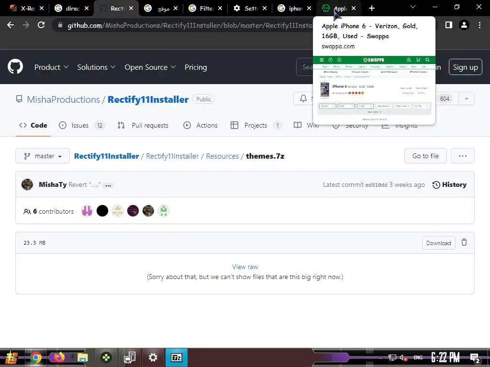Image resolution: width=490 pixels, height=367 pixels.
Task: Open the Rectify11Installer repository title link
Action: click(148, 99)
